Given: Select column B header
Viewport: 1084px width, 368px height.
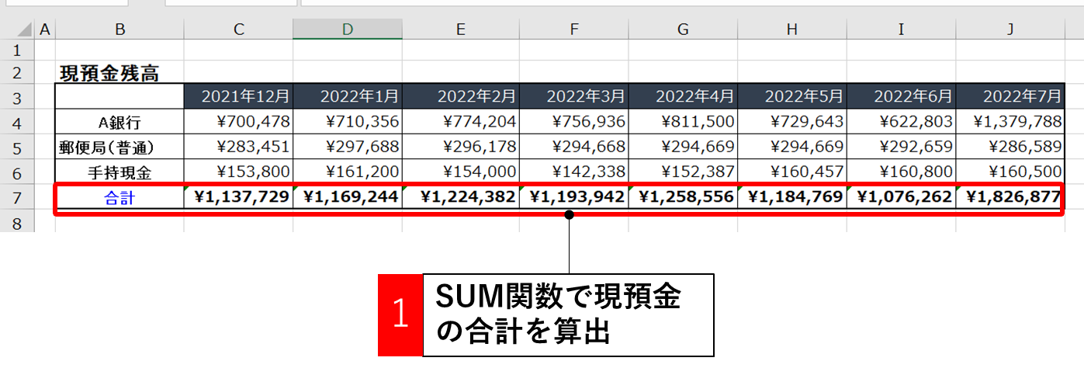Looking at the screenshot, I should point(119,30).
